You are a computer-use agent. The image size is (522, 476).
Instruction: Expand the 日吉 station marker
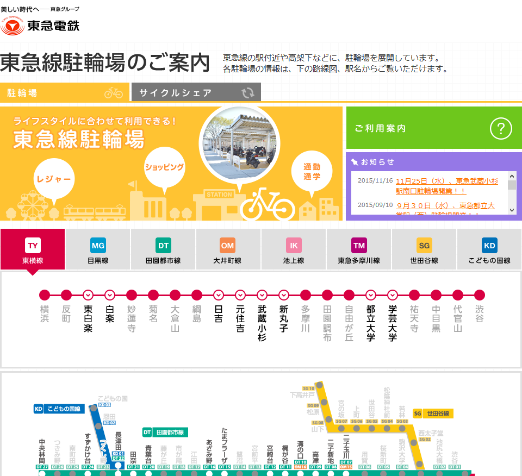point(219,295)
